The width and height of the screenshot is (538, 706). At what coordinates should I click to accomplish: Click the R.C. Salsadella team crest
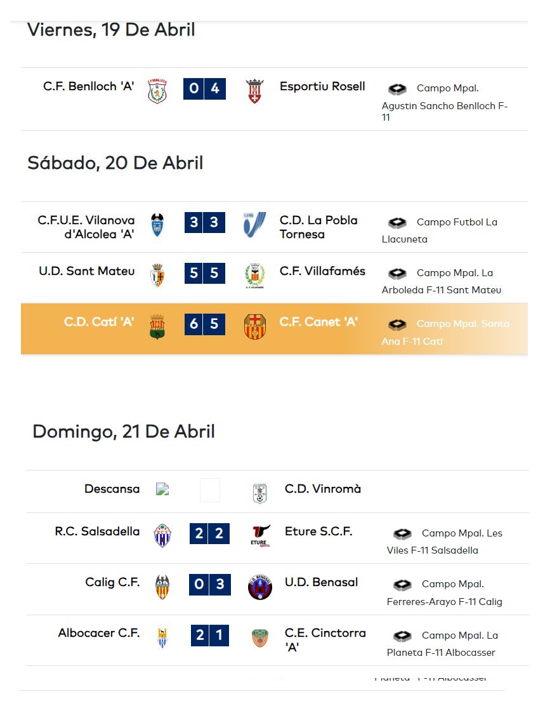[162, 536]
